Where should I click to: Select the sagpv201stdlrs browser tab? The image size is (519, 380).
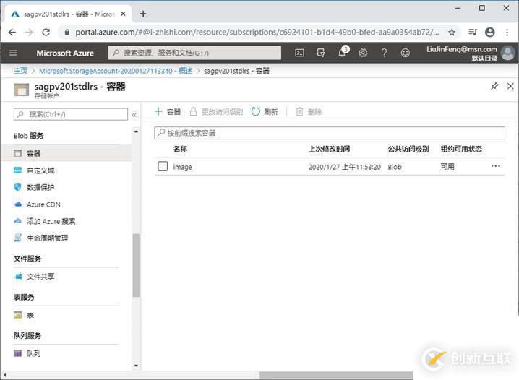(68, 14)
